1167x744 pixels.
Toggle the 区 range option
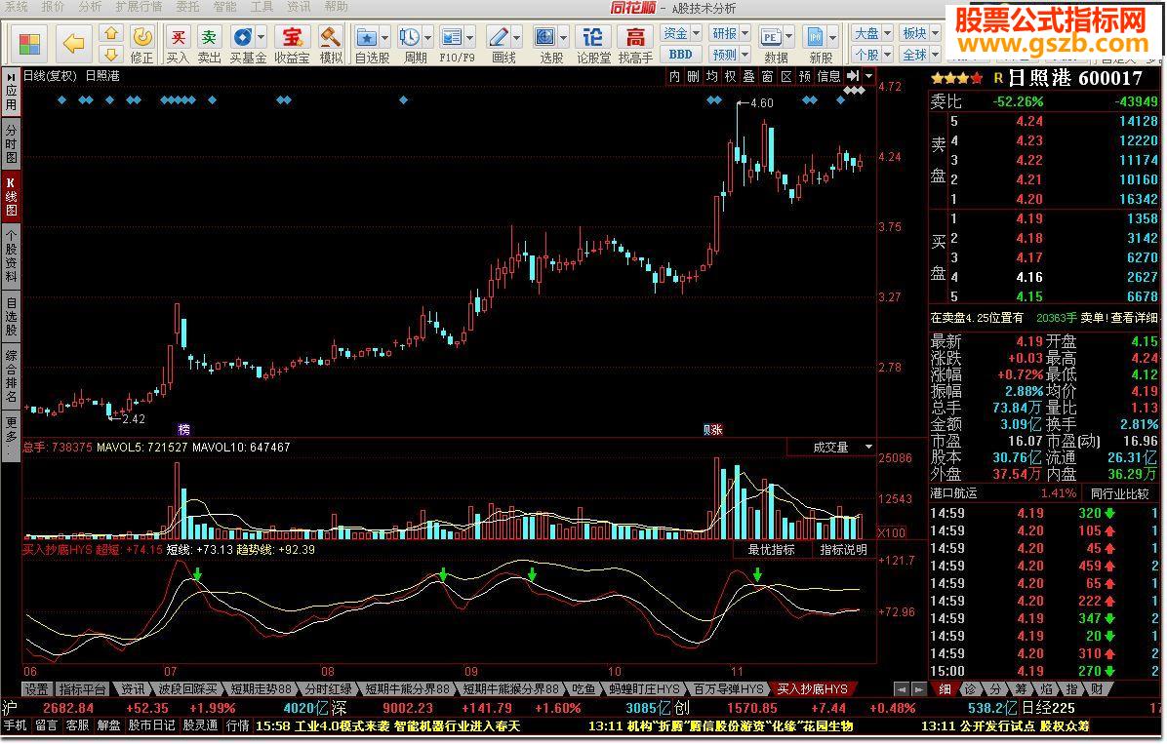pyautogui.click(x=785, y=76)
